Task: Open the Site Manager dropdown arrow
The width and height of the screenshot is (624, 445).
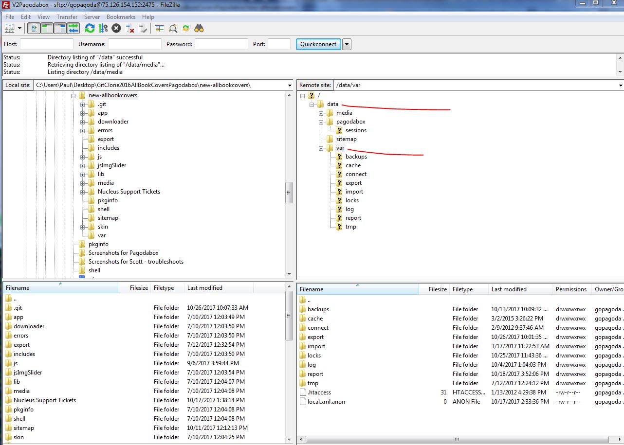Action: (x=19, y=28)
